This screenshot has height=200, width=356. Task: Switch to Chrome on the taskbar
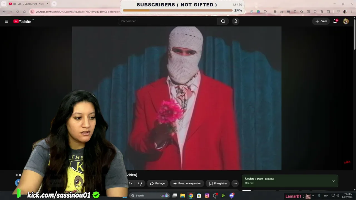191,196
